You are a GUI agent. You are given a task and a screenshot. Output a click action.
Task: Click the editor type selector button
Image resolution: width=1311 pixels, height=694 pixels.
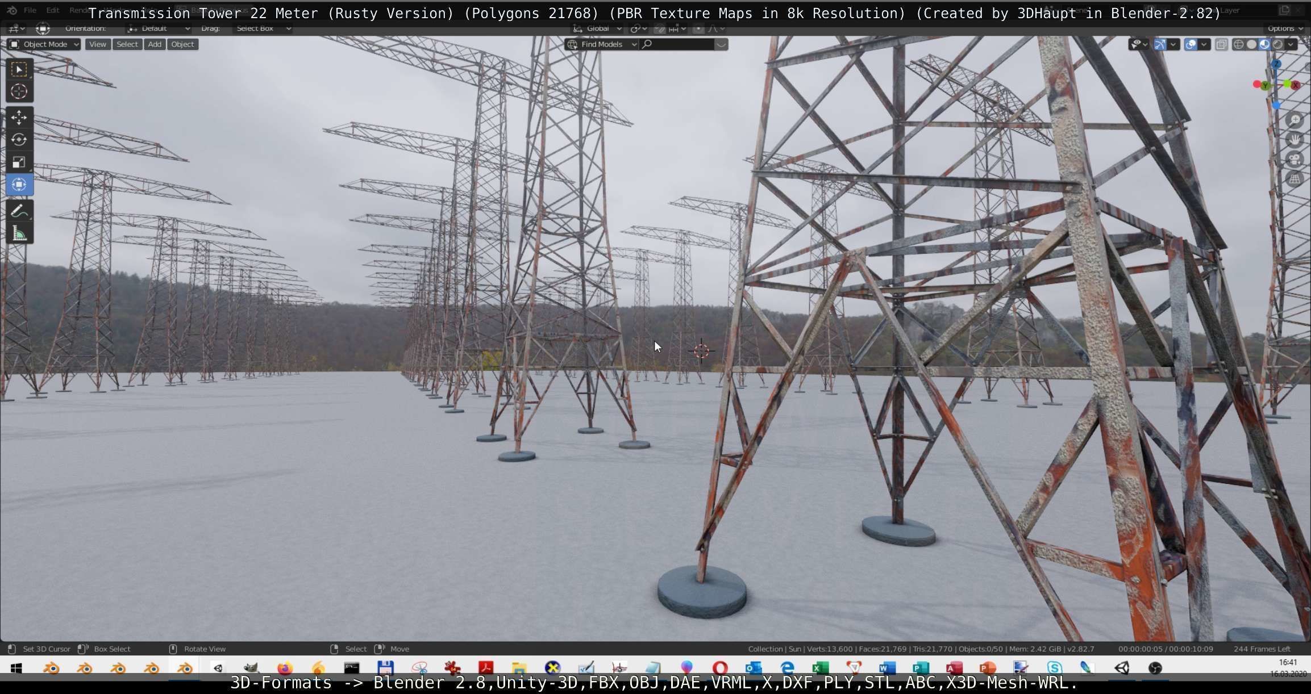point(15,28)
